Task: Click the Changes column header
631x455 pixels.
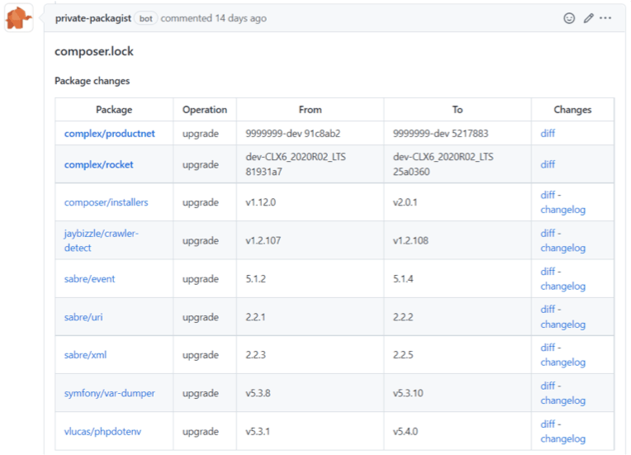Action: [572, 110]
